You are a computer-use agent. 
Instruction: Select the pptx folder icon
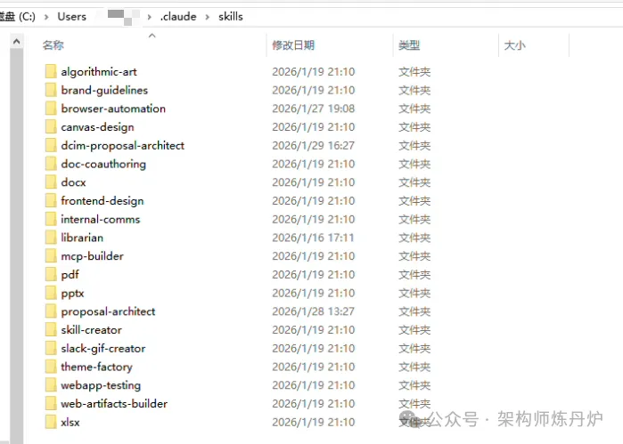coord(50,293)
